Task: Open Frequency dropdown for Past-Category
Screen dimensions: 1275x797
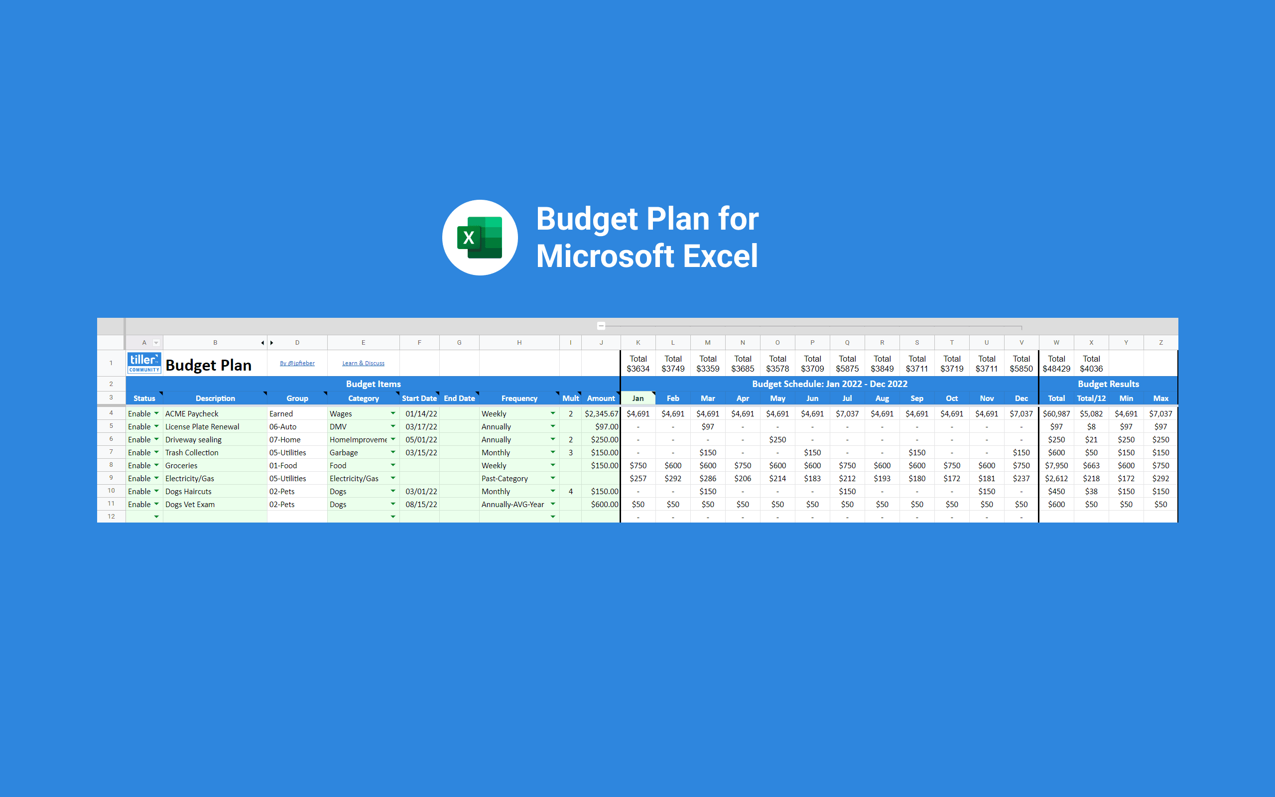Action: 553,478
